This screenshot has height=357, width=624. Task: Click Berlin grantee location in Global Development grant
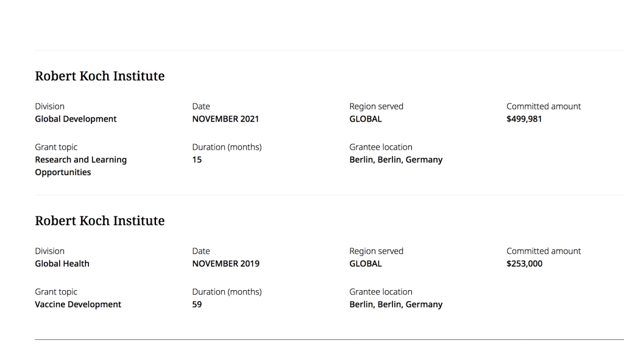point(395,160)
